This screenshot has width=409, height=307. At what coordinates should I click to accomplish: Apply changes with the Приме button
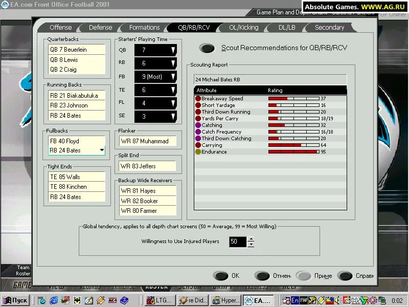click(303, 276)
